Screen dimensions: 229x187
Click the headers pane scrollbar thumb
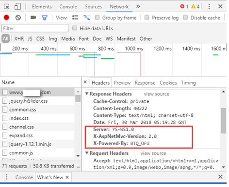click(224, 120)
